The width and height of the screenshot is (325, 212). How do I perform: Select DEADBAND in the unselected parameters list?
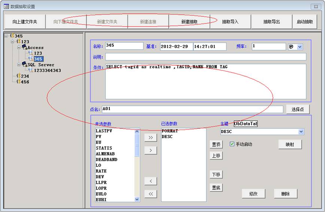coord(107,159)
